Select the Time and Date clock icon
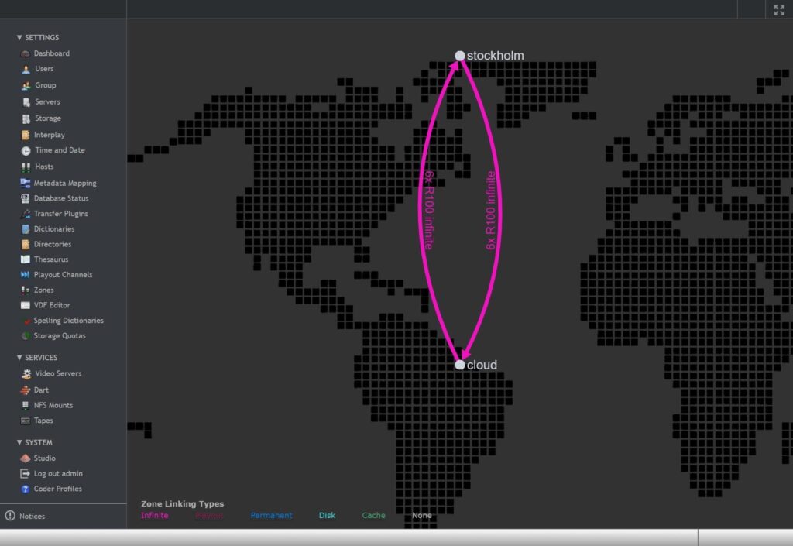Viewport: 793px width, 546px height. tap(26, 151)
